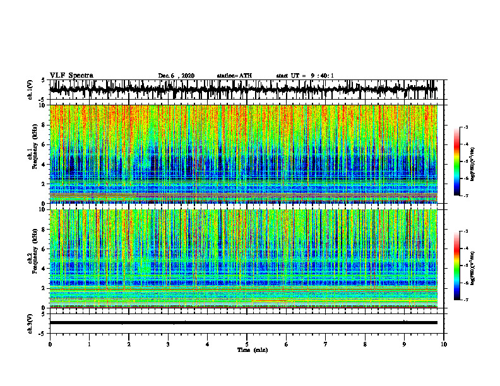The image size is (500, 386).
Task: Click the ch.2 spectrogram color scale bar
Action: click(x=456, y=266)
